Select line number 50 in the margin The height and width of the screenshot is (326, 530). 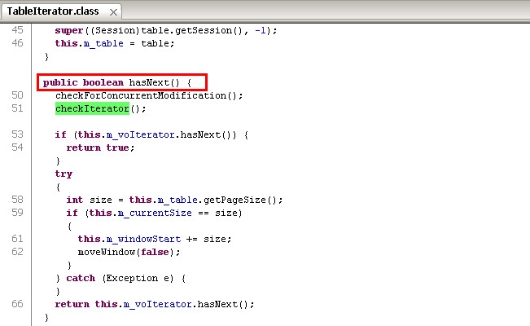tap(18, 95)
